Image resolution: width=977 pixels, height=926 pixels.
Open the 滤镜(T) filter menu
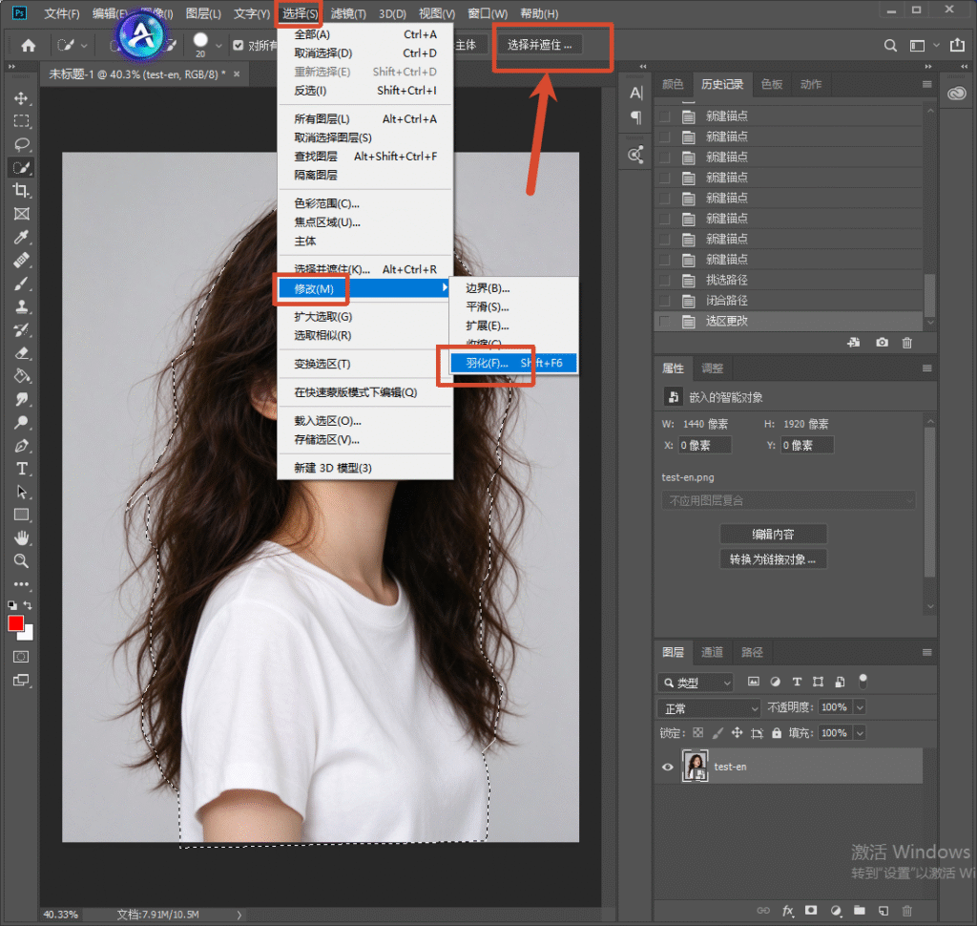point(348,13)
